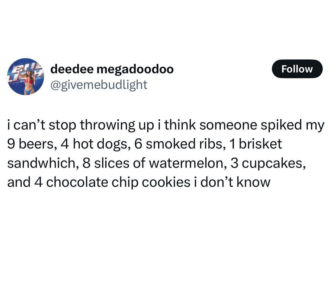The width and height of the screenshot is (336, 283).
Task: Click the phrase "chocolate chip cookies"
Action: (118, 182)
